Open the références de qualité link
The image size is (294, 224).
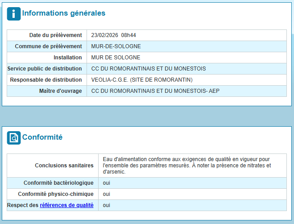click(66, 205)
